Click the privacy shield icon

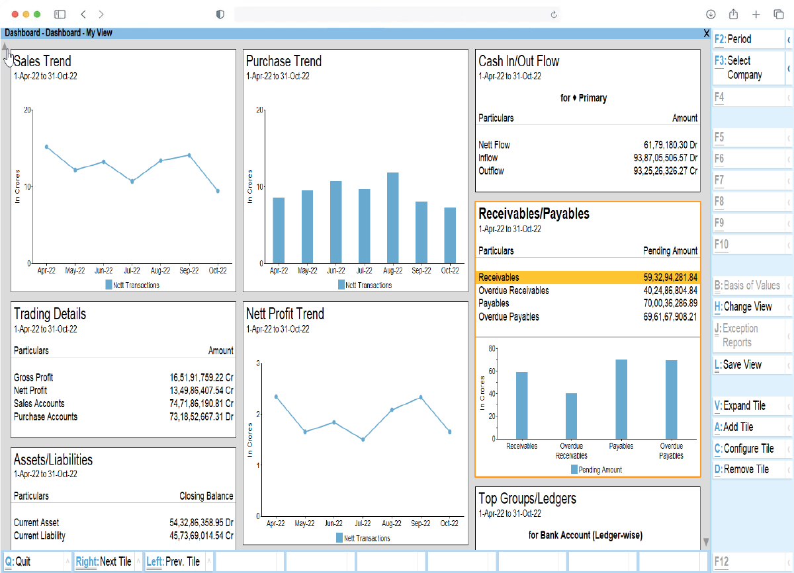pos(220,15)
